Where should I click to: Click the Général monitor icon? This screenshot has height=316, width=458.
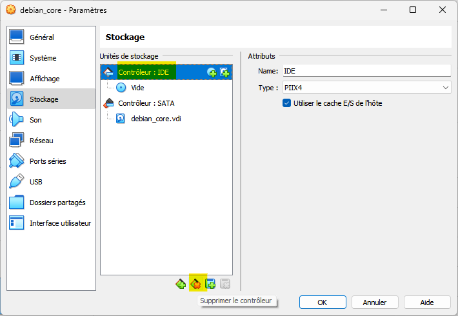[17, 37]
